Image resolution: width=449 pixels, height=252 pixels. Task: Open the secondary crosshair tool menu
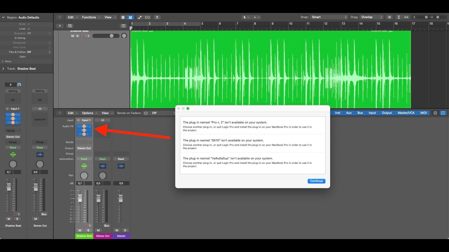pyautogui.click(x=256, y=17)
